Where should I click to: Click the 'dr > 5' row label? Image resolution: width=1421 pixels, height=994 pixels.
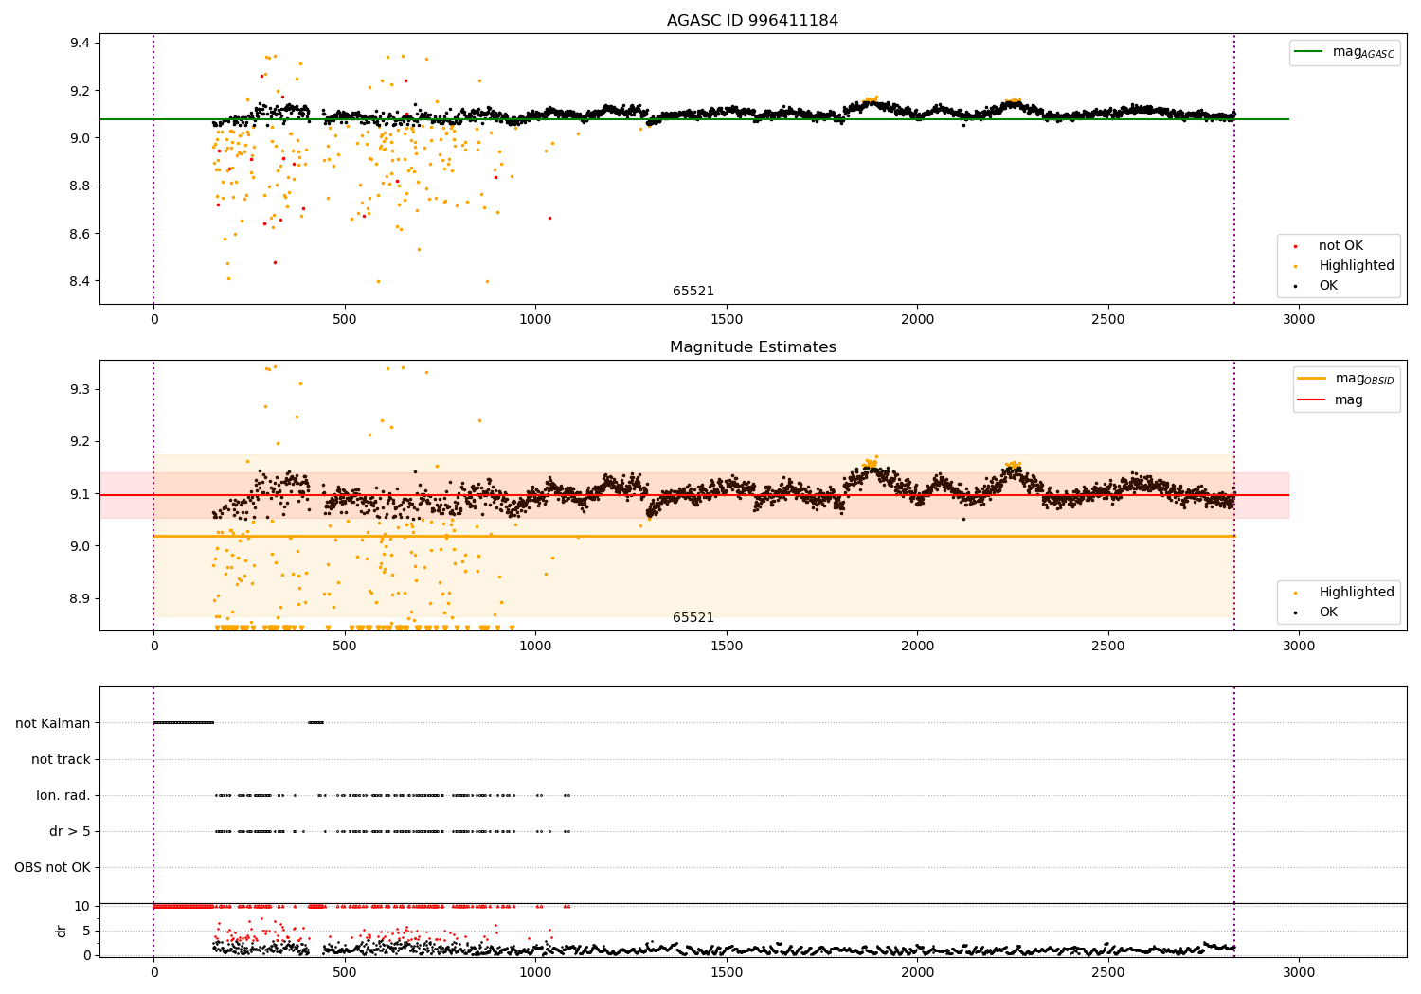pyautogui.click(x=70, y=831)
